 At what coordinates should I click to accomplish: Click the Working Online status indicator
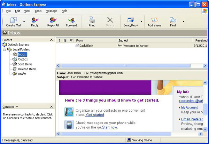tap(139, 140)
